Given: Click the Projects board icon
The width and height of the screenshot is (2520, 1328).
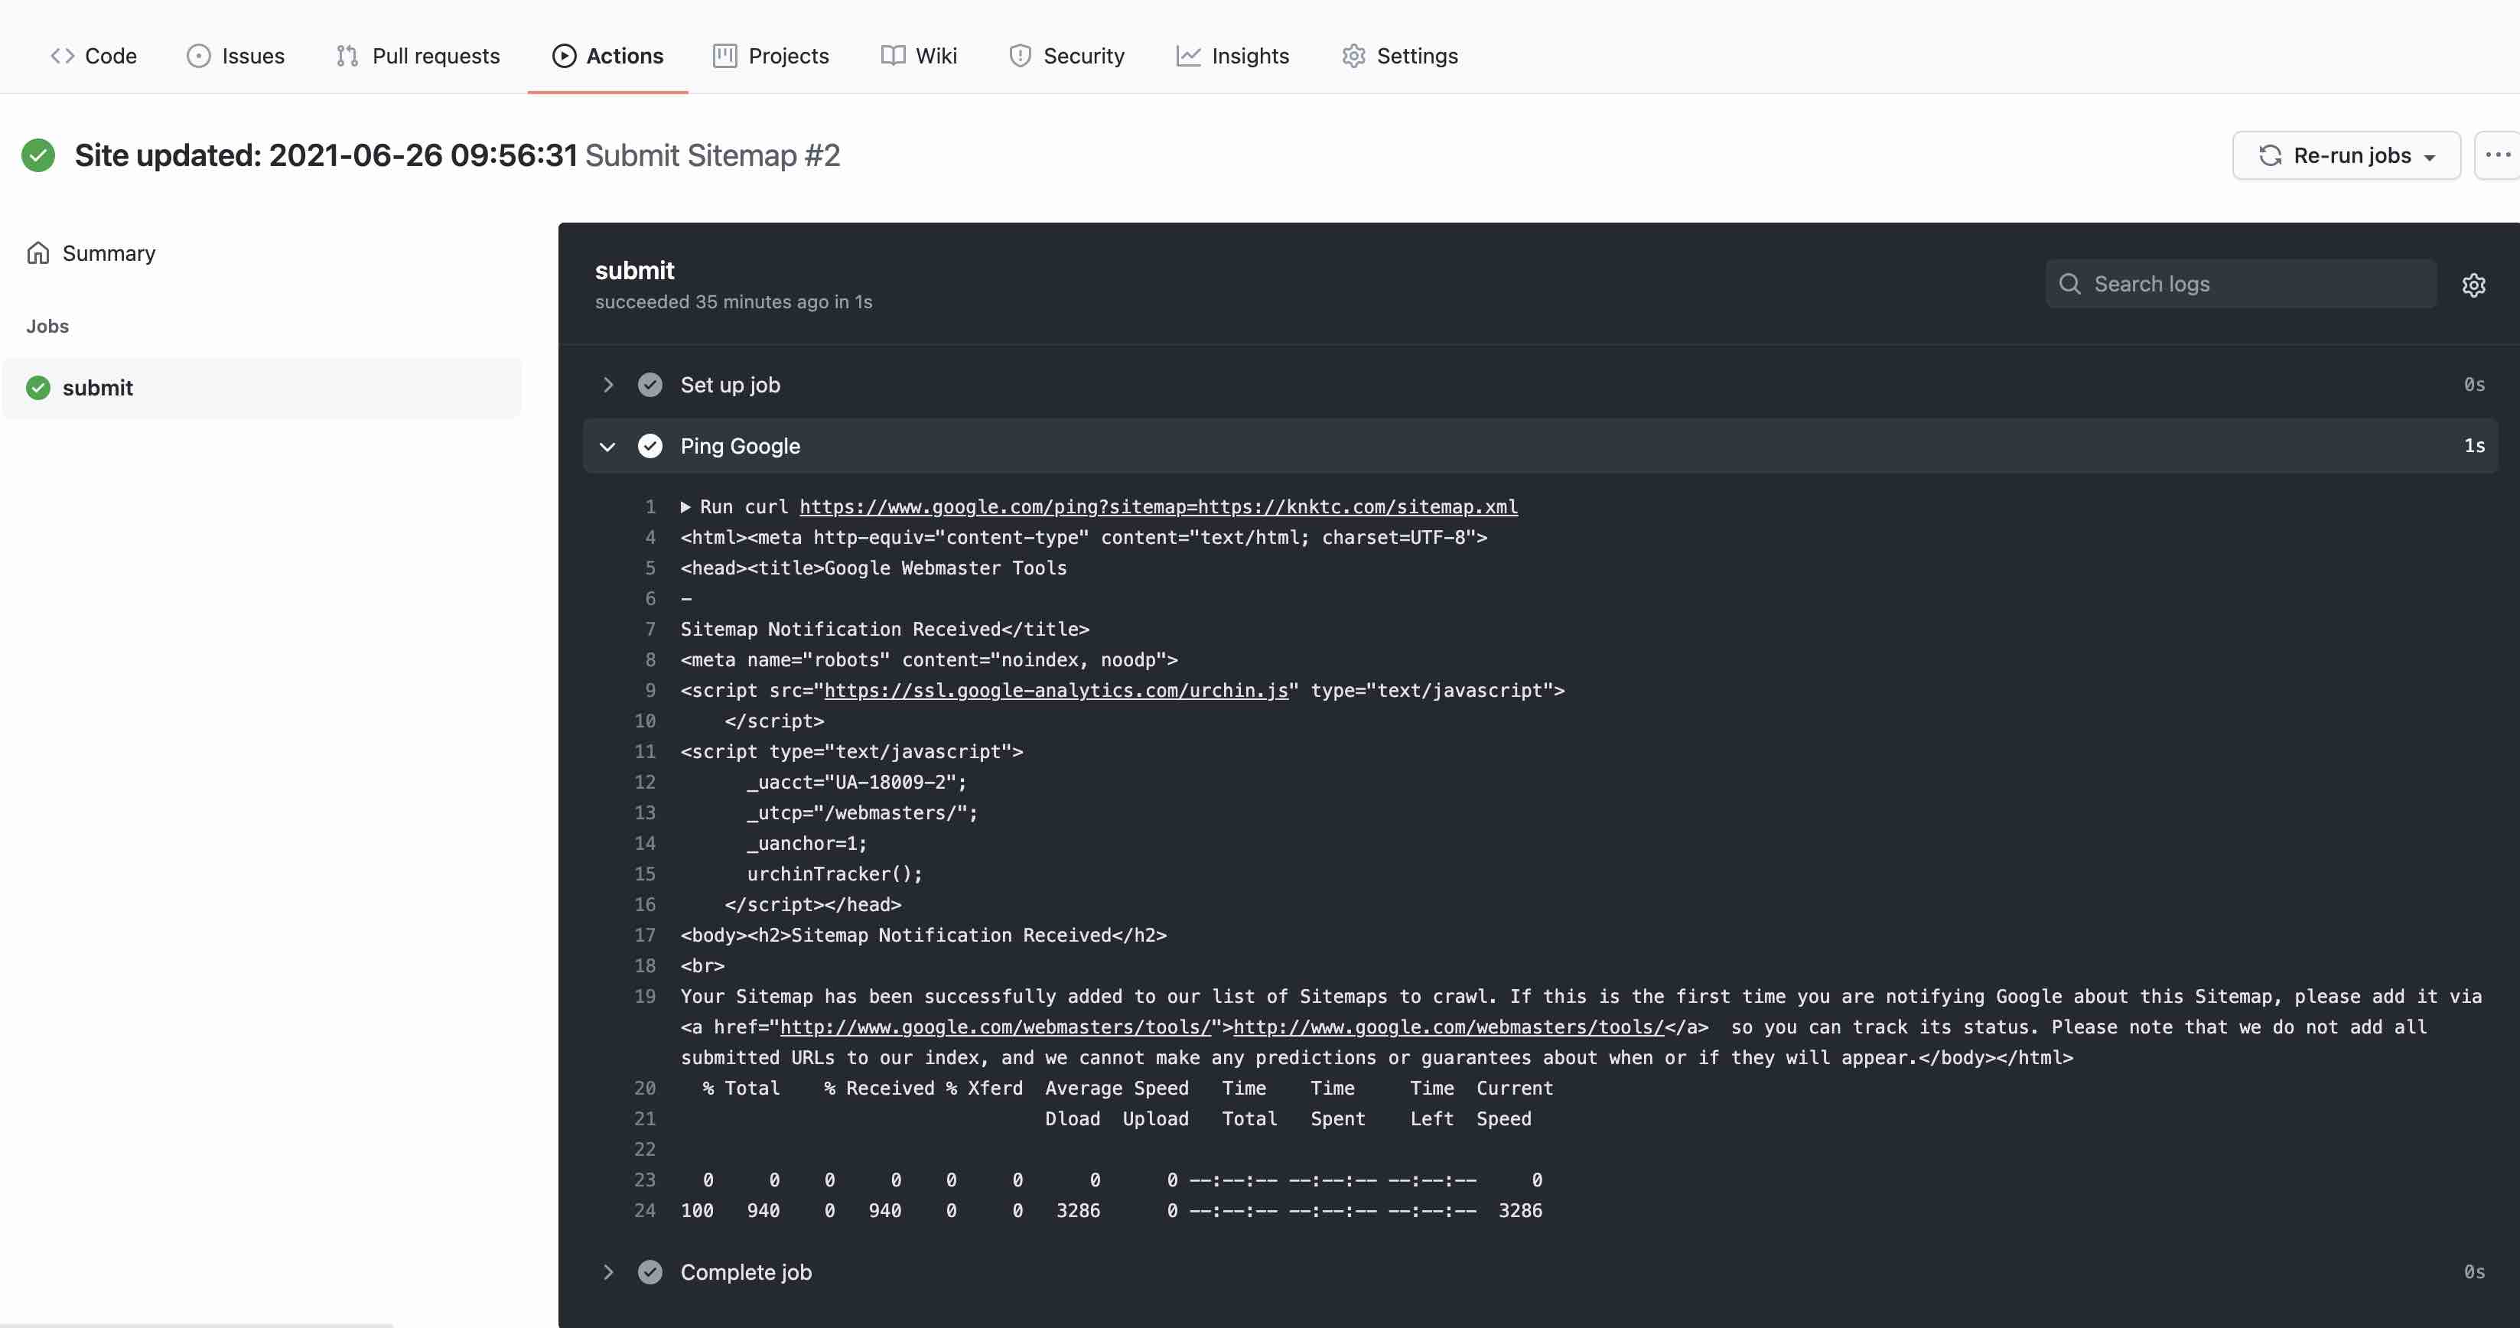Looking at the screenshot, I should click(724, 56).
